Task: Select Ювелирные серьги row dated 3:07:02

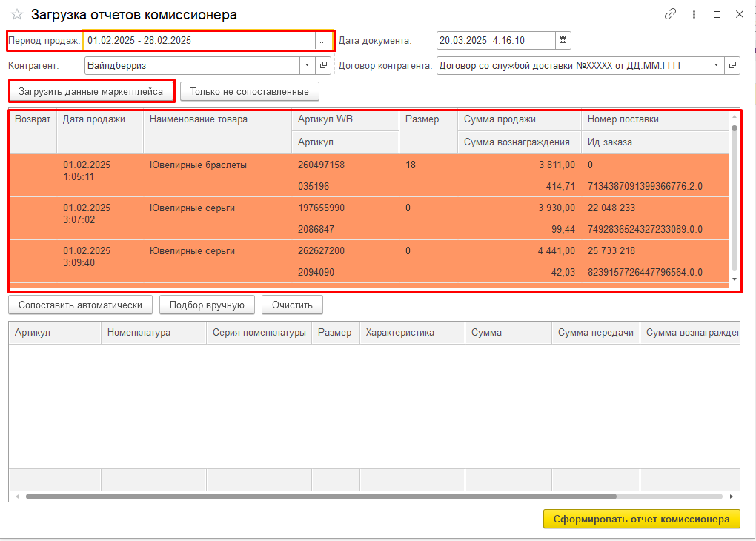Action: (369, 219)
